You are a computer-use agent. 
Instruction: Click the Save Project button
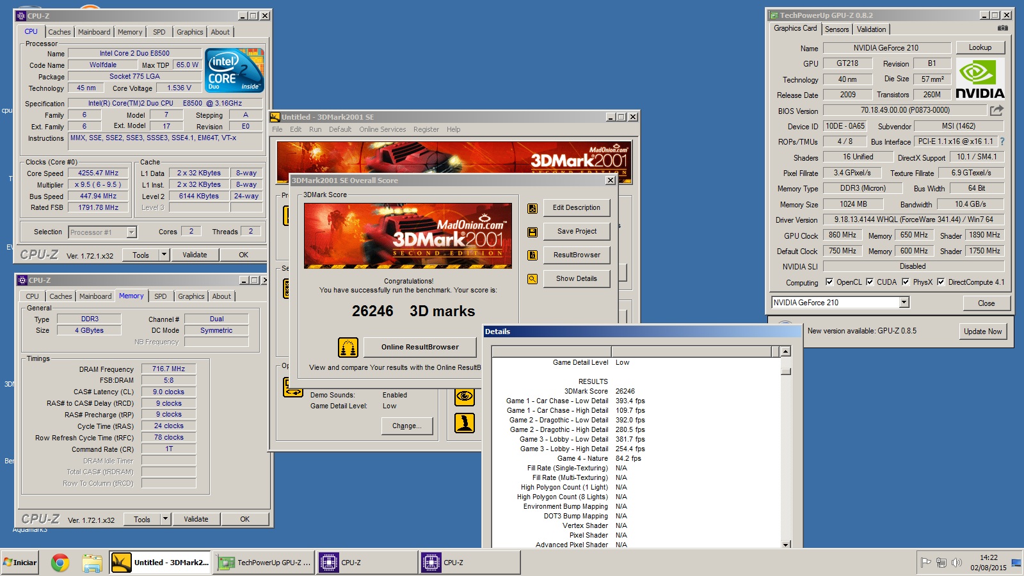point(577,232)
